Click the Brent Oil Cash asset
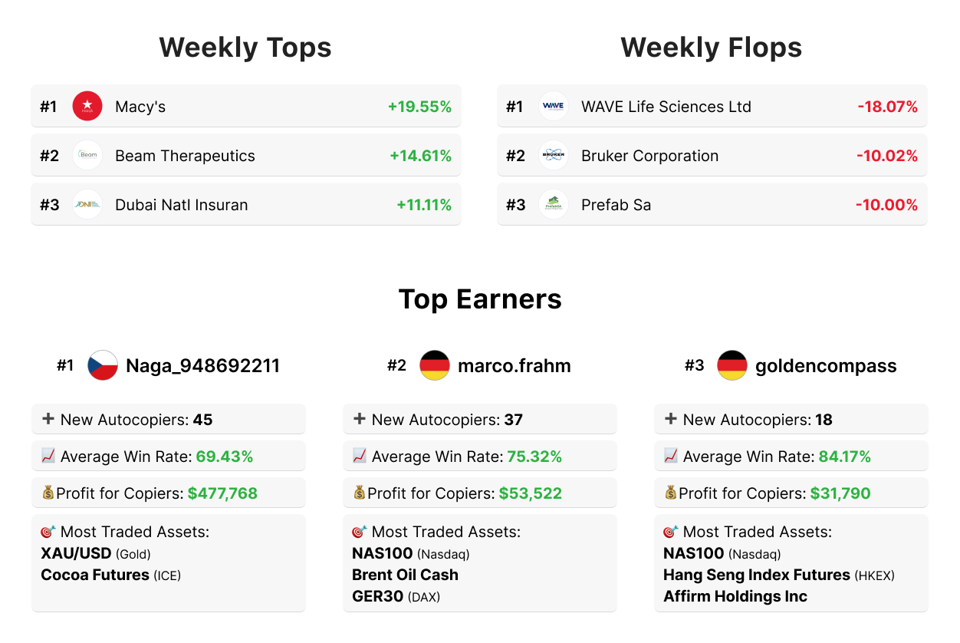The width and height of the screenshot is (960, 643). 405,575
